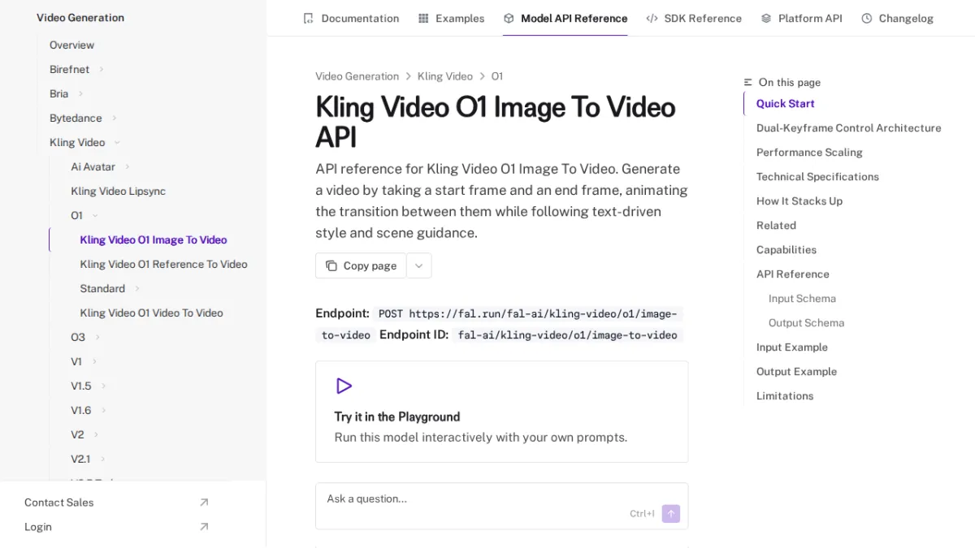Click the Login link
This screenshot has width=975, height=548.
click(37, 527)
